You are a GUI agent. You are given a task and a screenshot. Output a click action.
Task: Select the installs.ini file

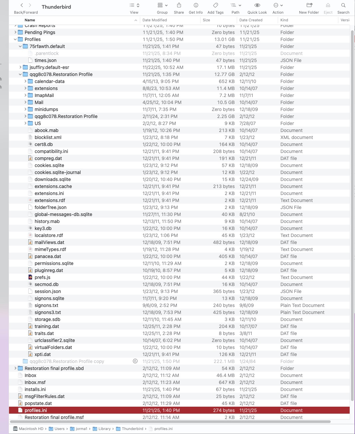point(35,389)
